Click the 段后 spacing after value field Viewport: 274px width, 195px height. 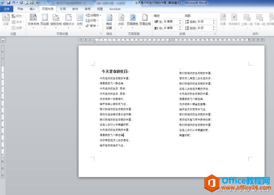point(205,28)
